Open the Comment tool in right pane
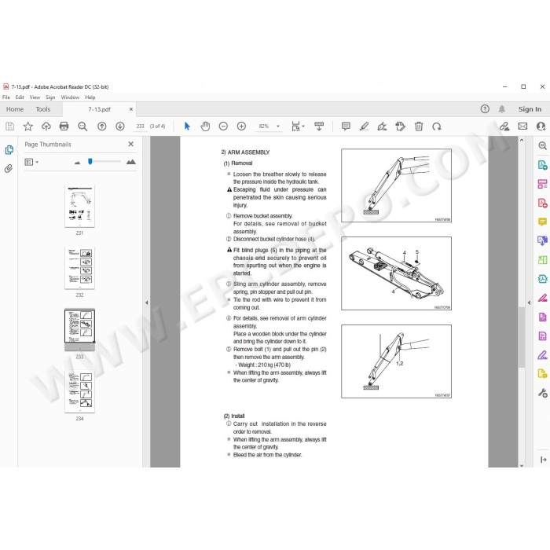 click(542, 222)
